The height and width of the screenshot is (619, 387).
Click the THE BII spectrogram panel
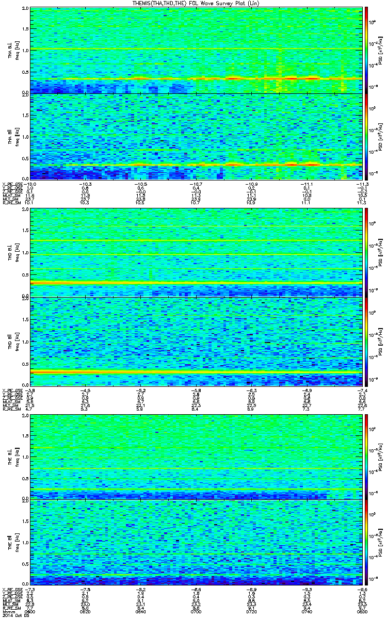point(196,542)
